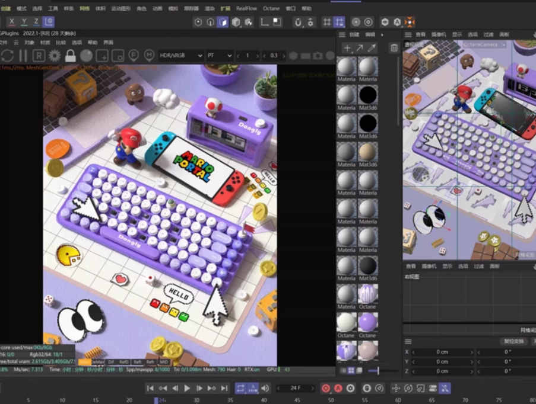Select the material eyedropper tool
Viewport: 536px width, 404px height.
(x=372, y=48)
